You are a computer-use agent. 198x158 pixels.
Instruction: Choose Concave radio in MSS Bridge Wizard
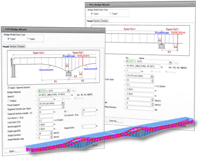point(166,72)
